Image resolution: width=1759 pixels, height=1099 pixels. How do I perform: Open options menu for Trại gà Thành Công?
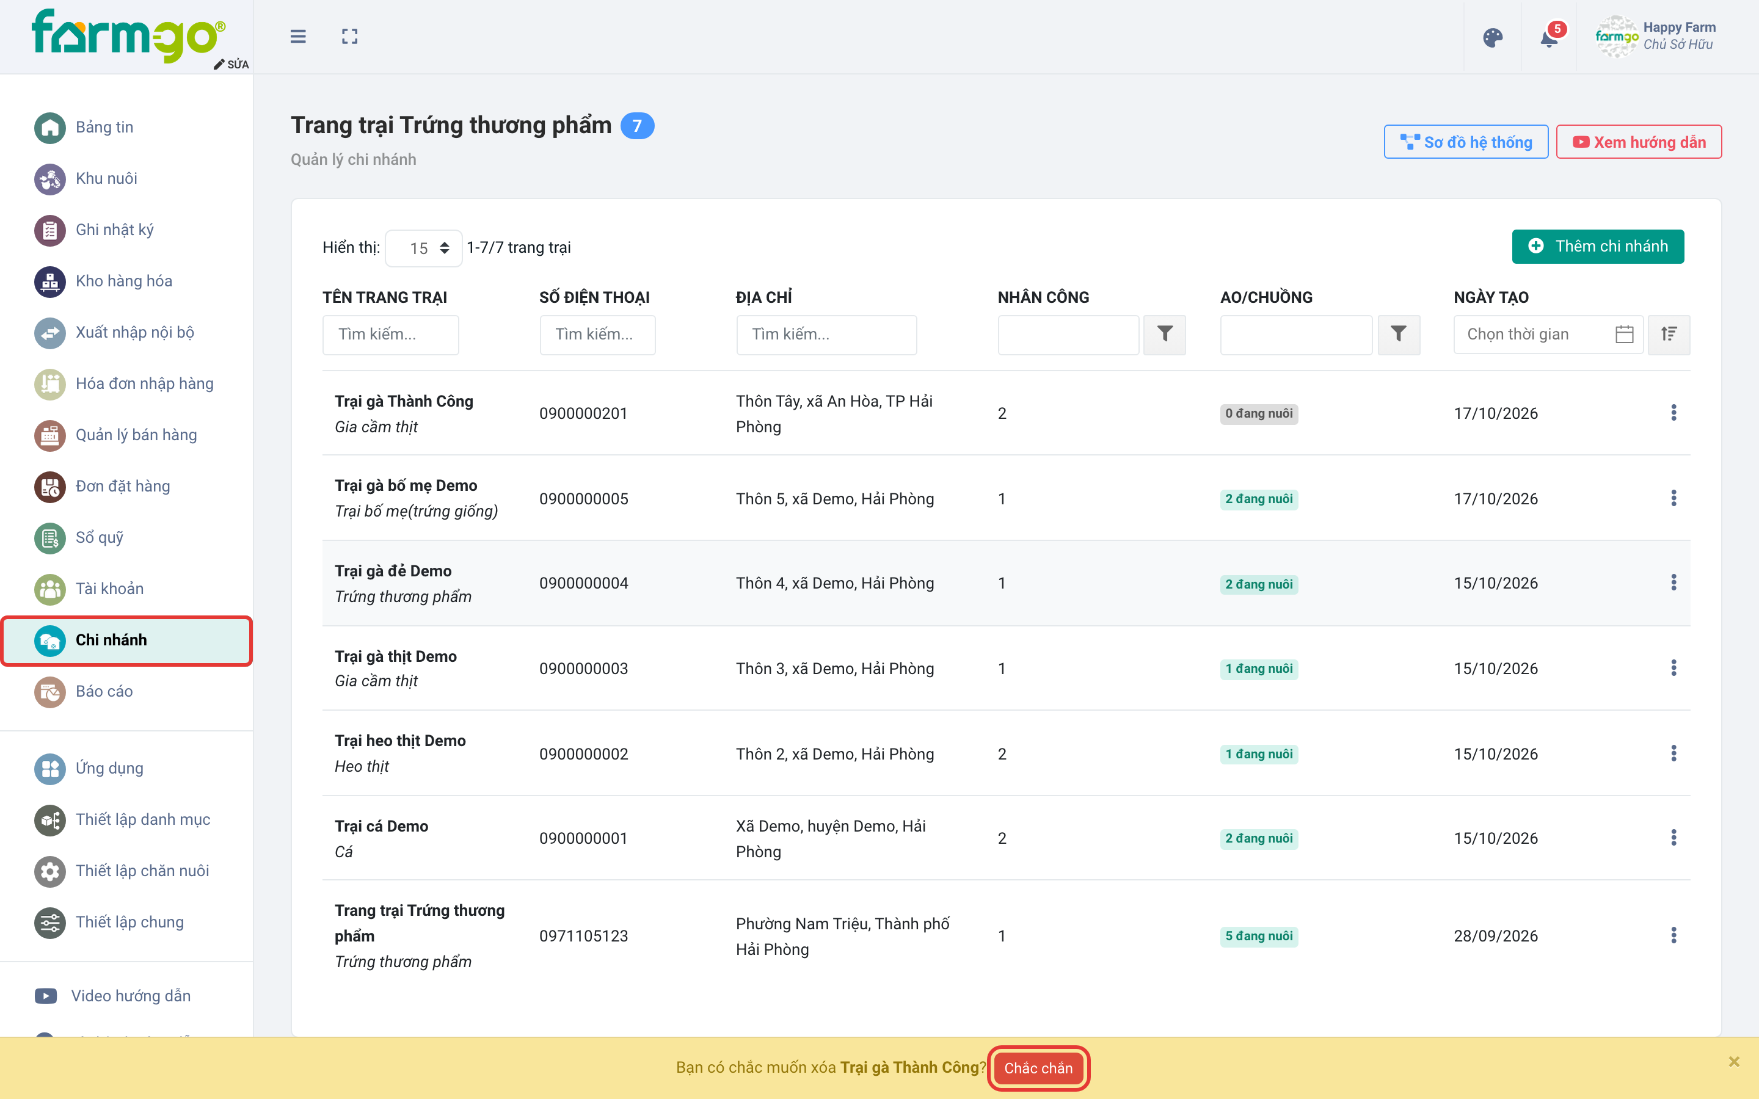pos(1673,413)
